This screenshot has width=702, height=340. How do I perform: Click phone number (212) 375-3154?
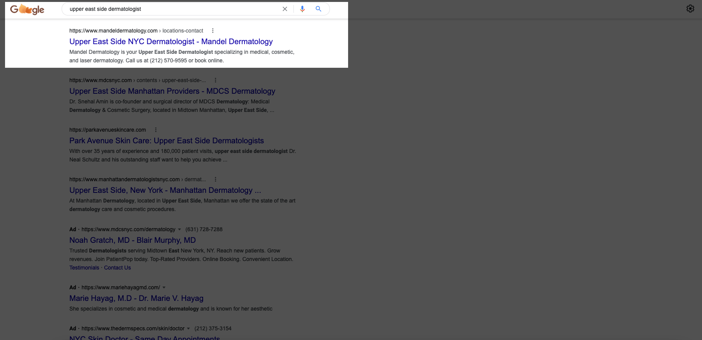tap(213, 328)
